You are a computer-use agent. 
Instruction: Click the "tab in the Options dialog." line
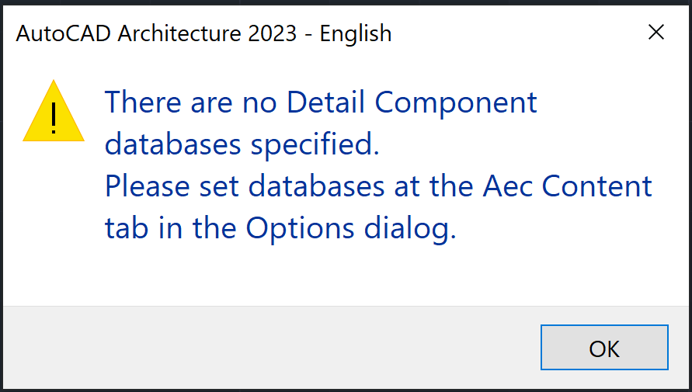click(x=280, y=228)
